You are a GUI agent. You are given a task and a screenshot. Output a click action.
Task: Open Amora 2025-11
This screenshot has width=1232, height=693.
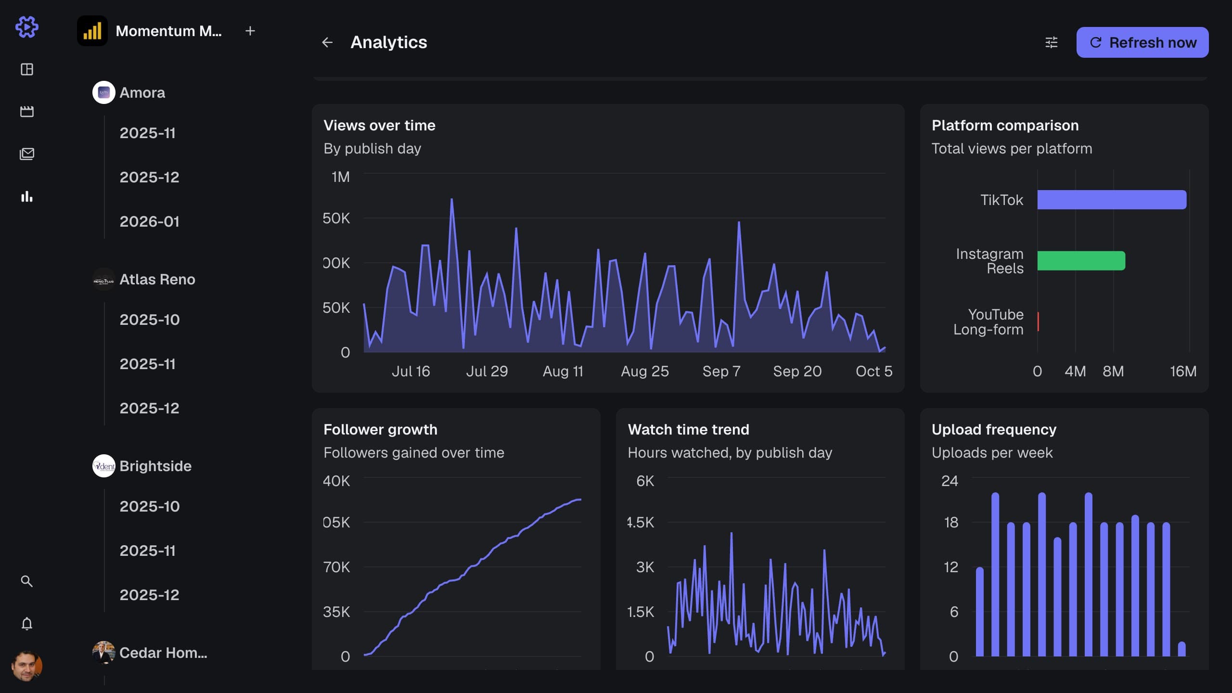coord(148,133)
